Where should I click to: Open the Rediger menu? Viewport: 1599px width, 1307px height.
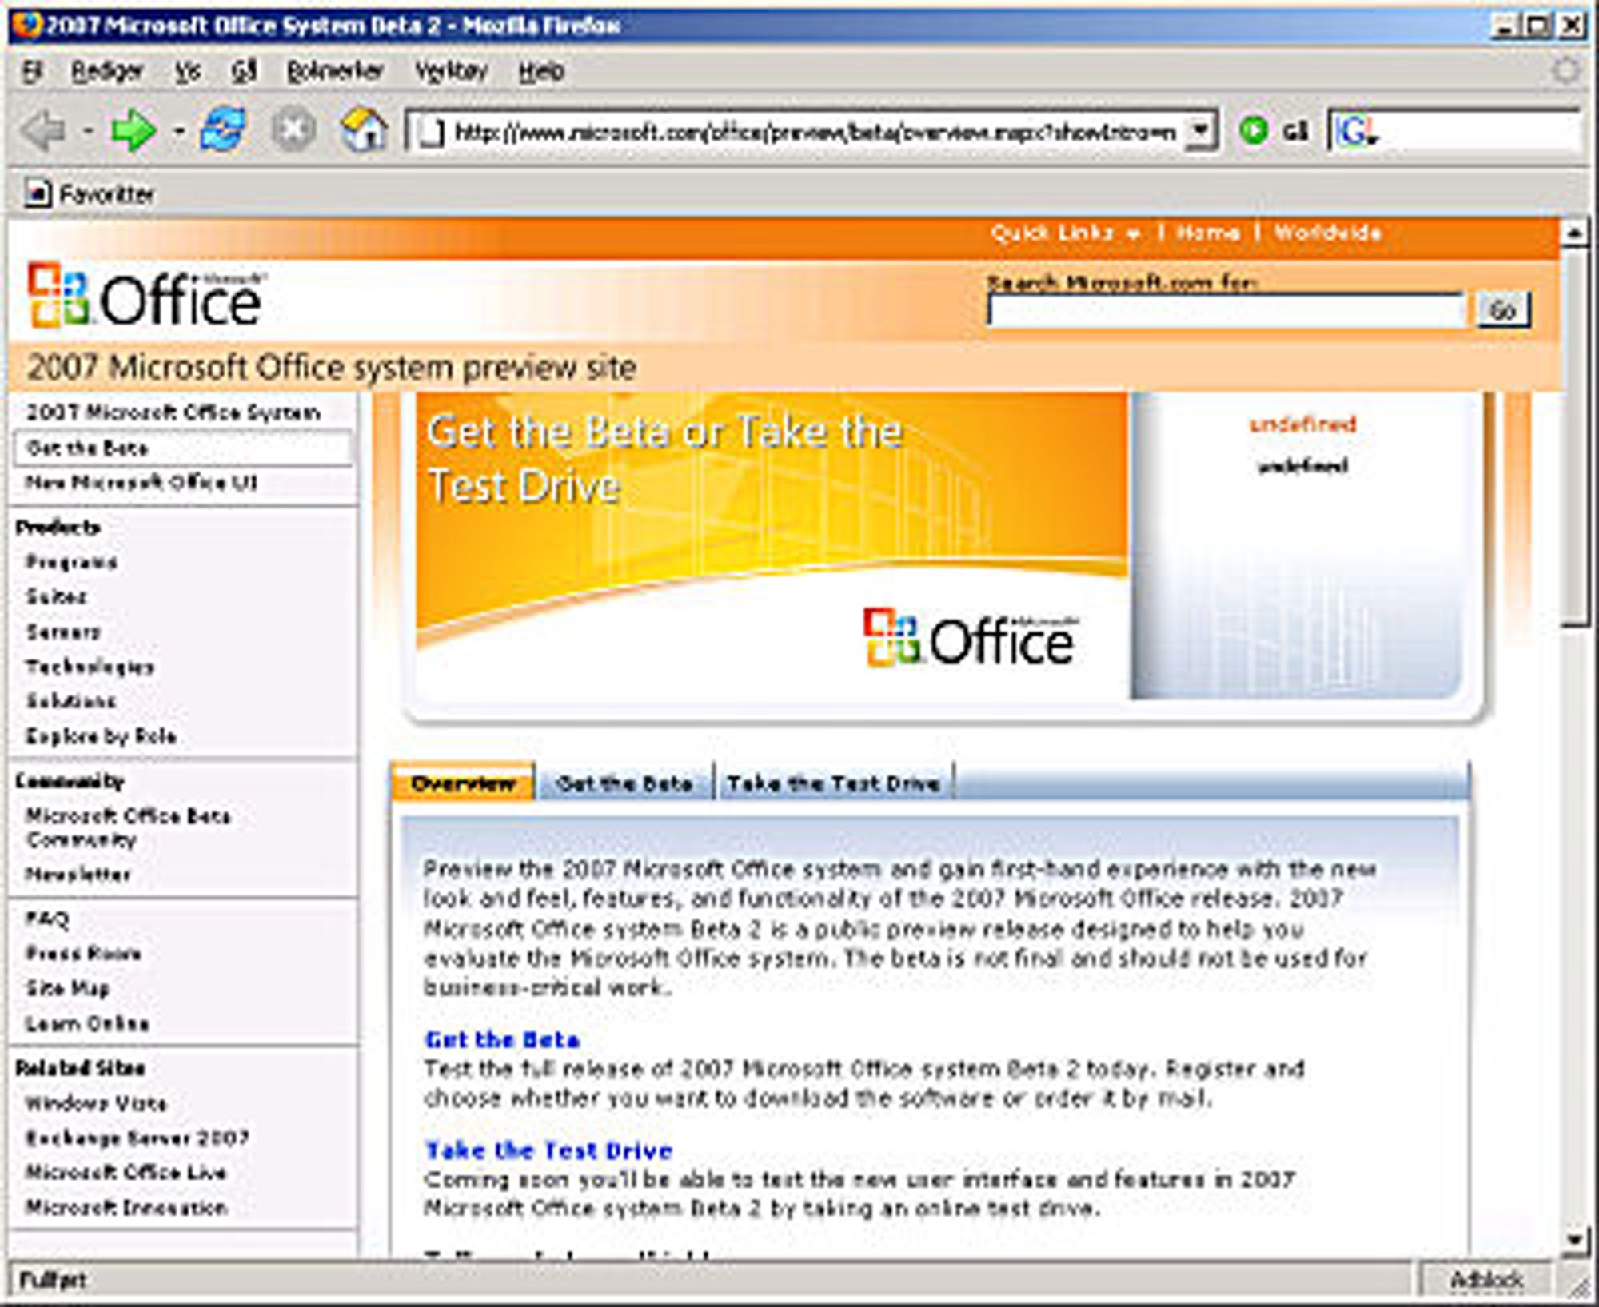[107, 71]
